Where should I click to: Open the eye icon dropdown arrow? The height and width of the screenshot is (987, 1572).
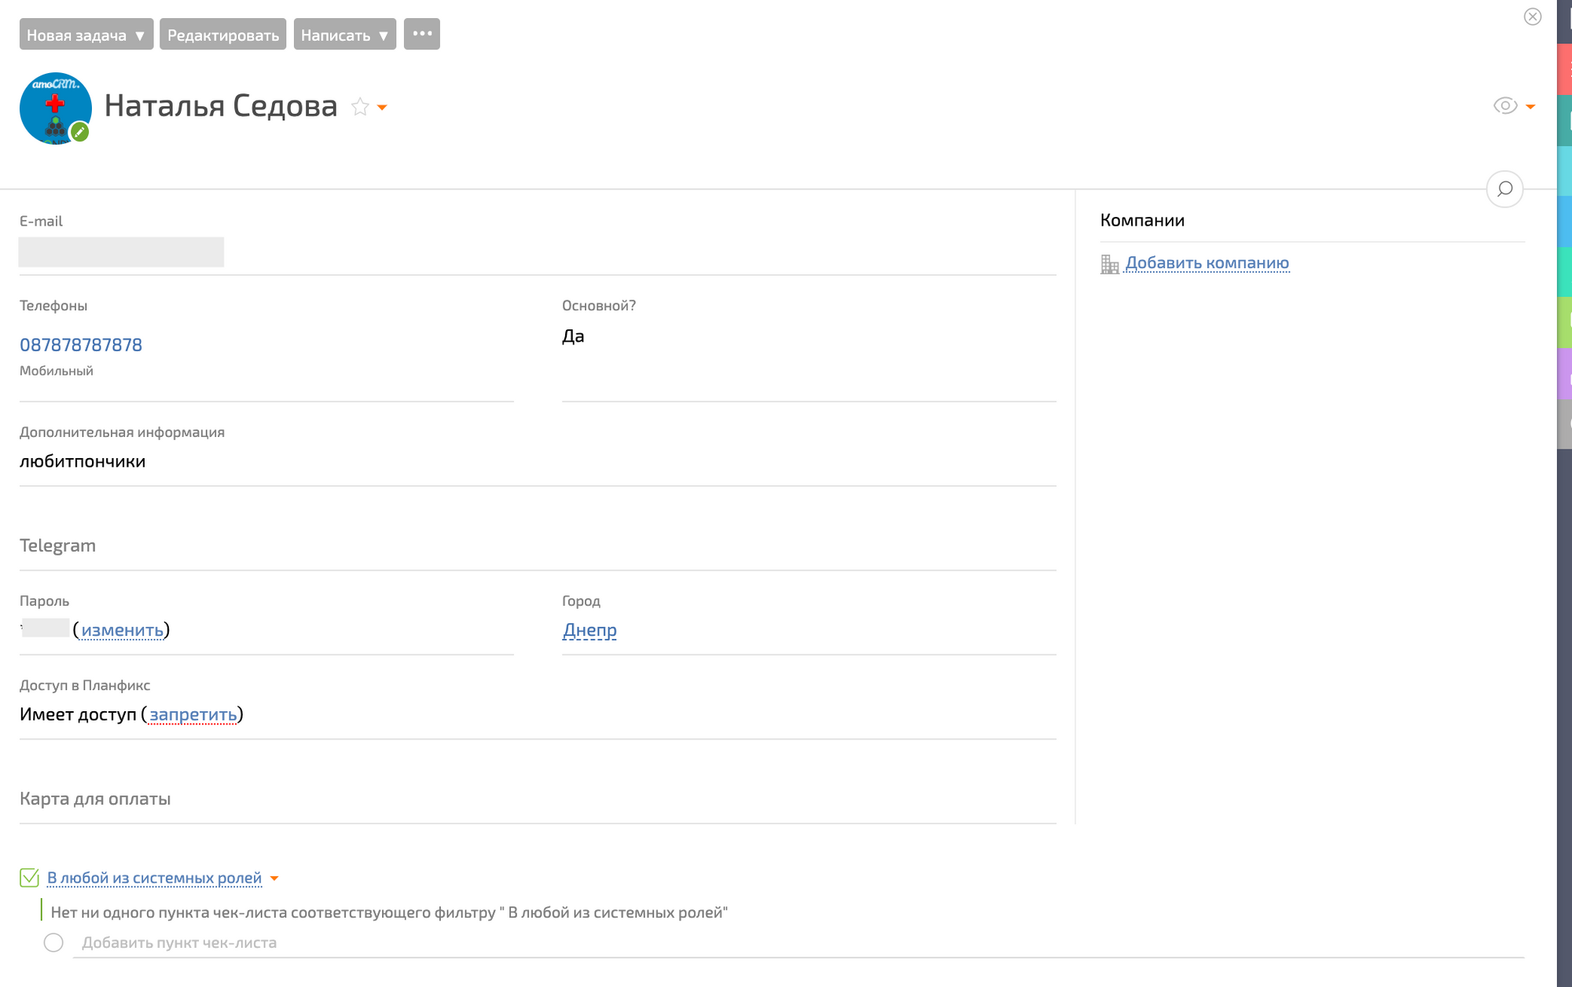point(1530,107)
